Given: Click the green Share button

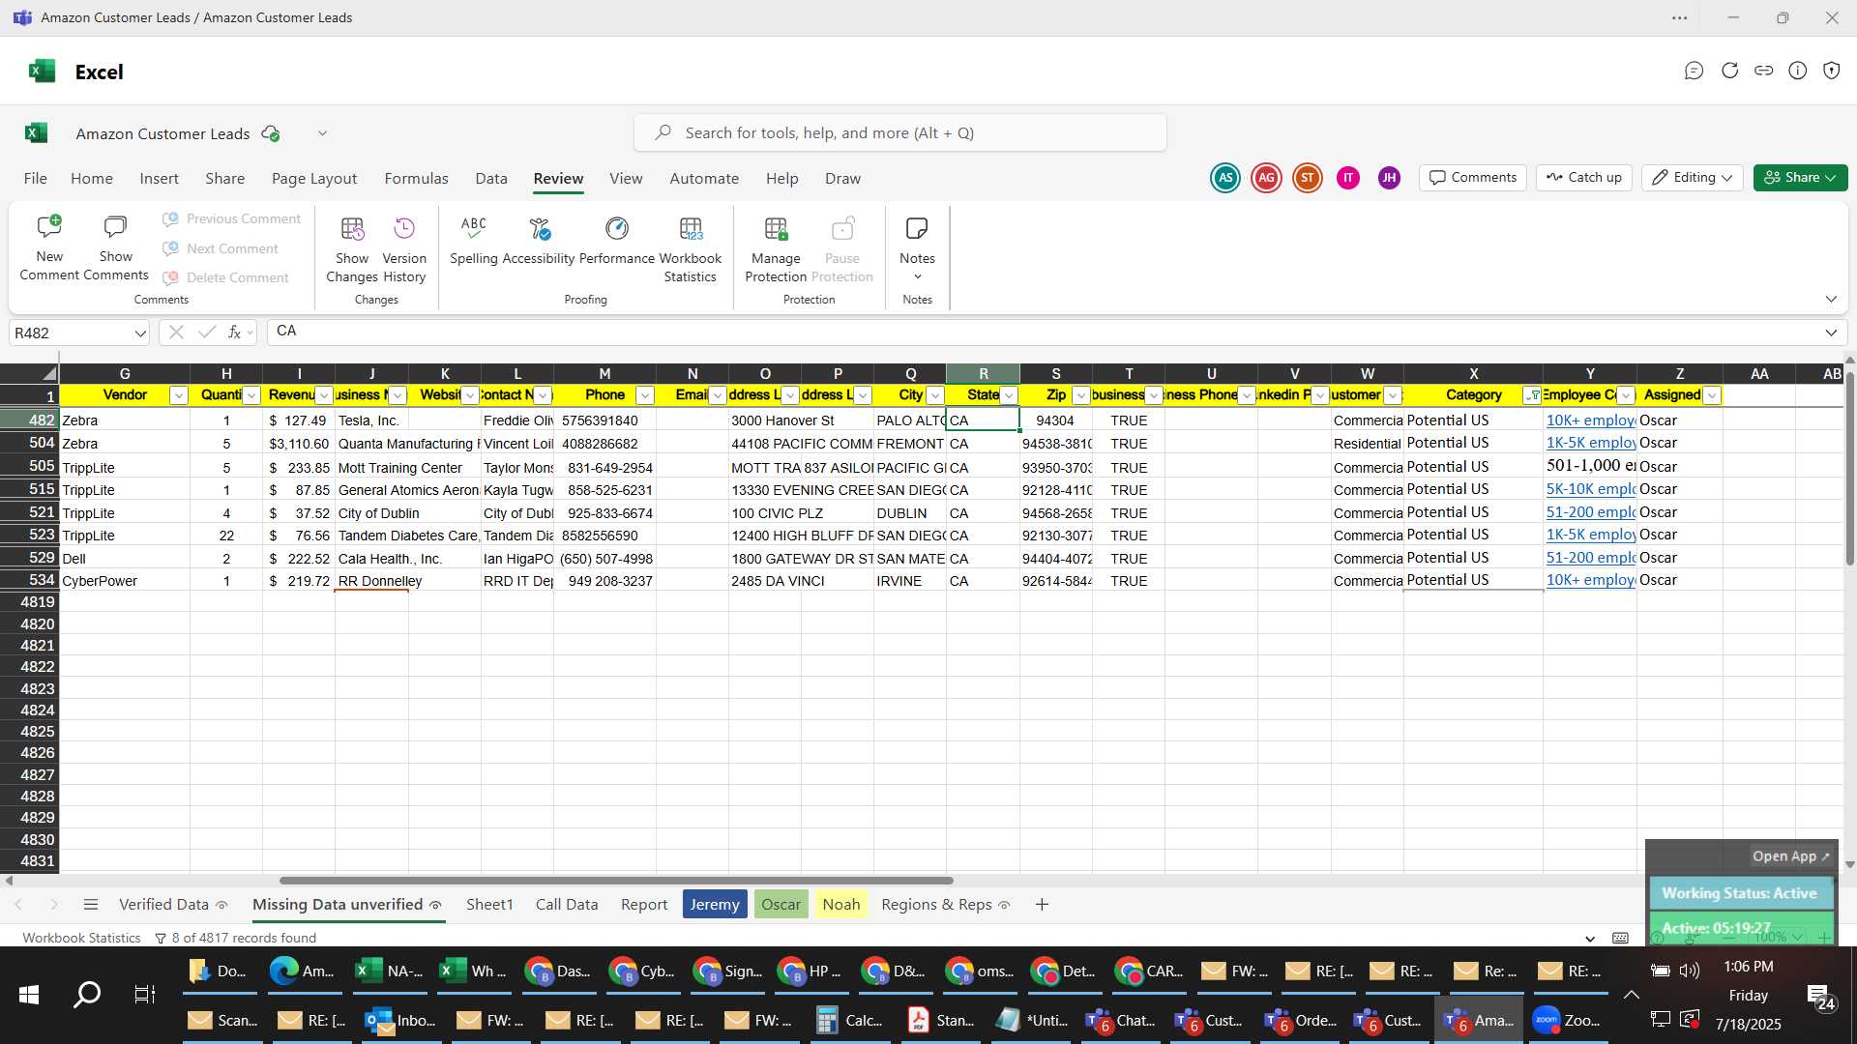Looking at the screenshot, I should (1800, 178).
